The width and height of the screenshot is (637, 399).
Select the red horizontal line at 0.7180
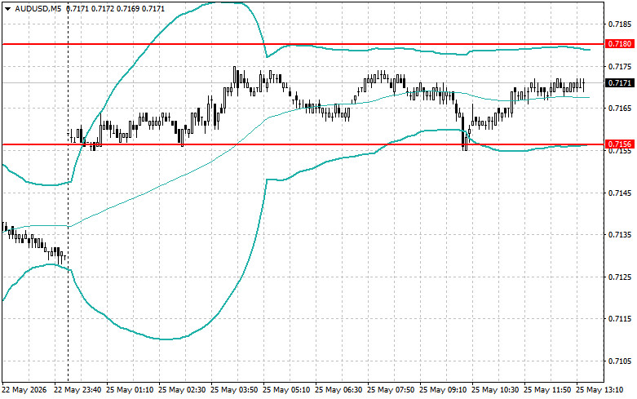[303, 44]
